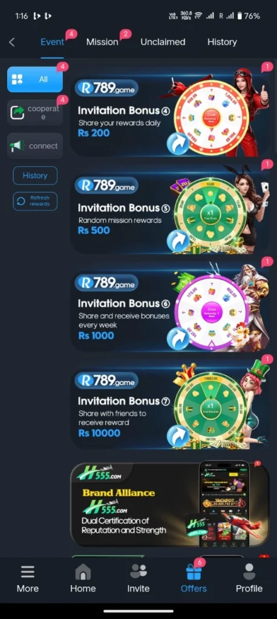The image size is (277, 619).
Task: Click the Refresh rewards button
Action: (34, 201)
